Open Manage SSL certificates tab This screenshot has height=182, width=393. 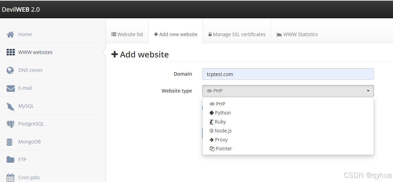pos(237,34)
